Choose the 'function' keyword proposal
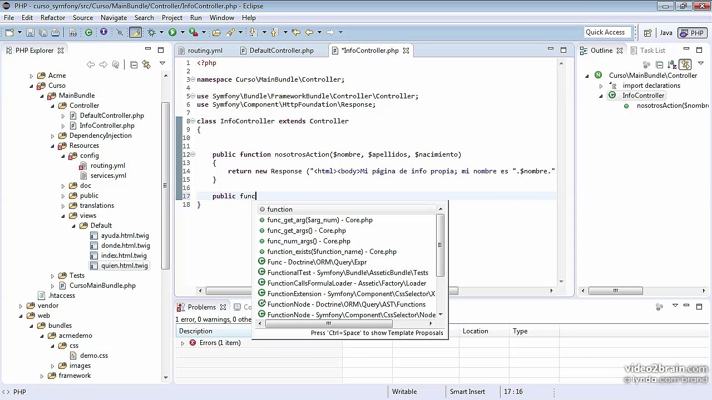Screen dimensions: 712x400 [280, 209]
